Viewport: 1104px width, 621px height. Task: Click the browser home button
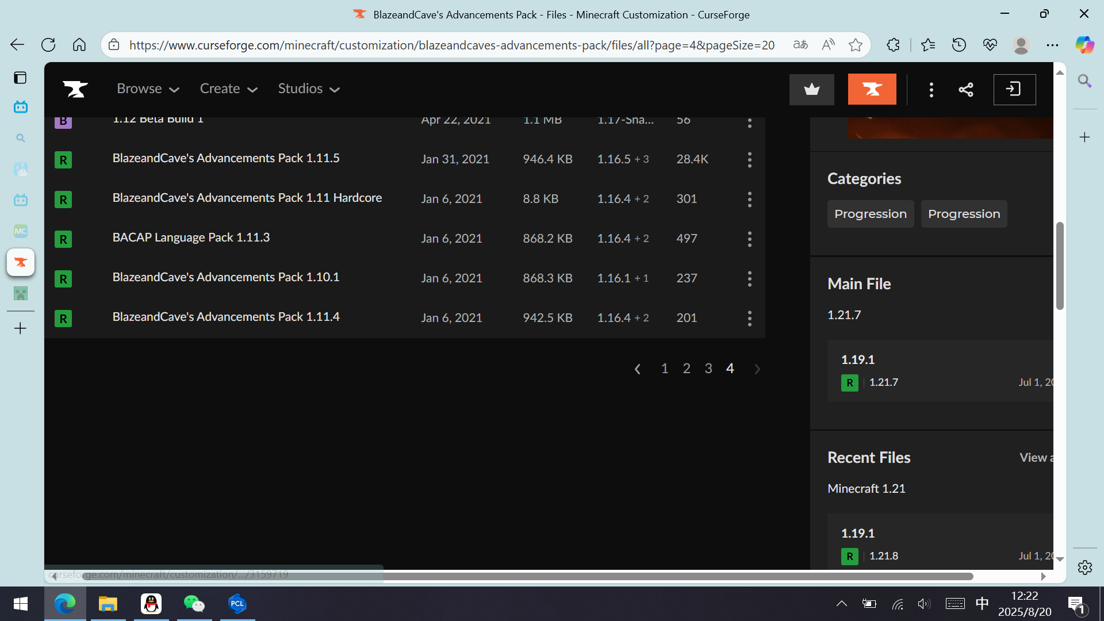79,45
